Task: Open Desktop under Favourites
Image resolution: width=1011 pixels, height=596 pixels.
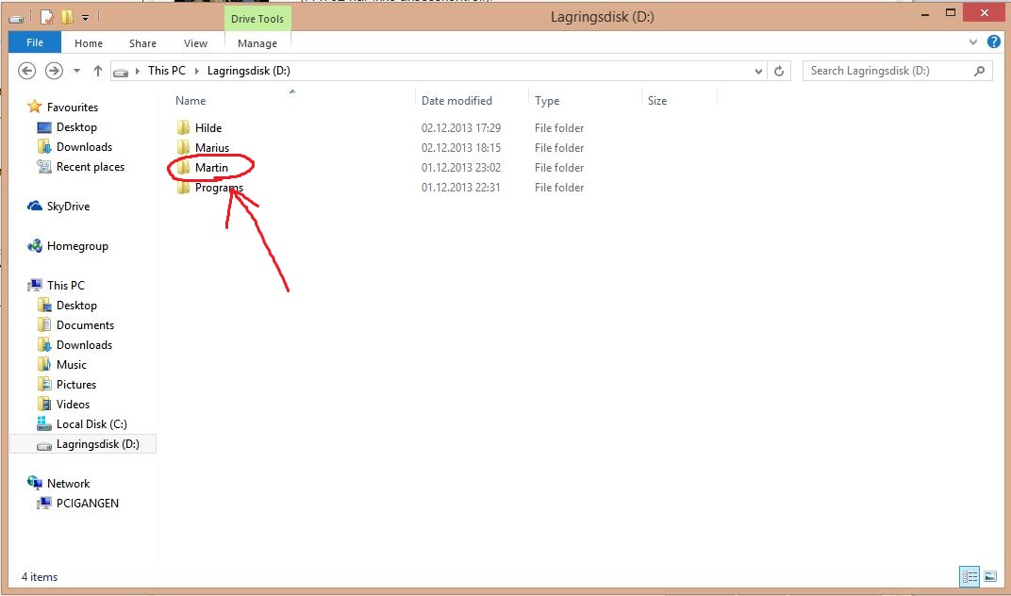Action: (76, 127)
